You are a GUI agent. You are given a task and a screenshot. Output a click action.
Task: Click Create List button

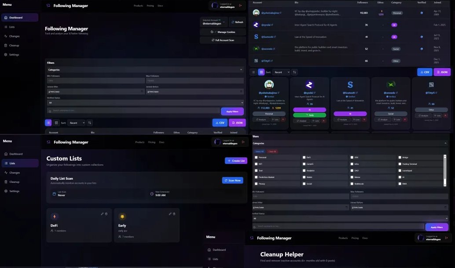pyautogui.click(x=236, y=161)
